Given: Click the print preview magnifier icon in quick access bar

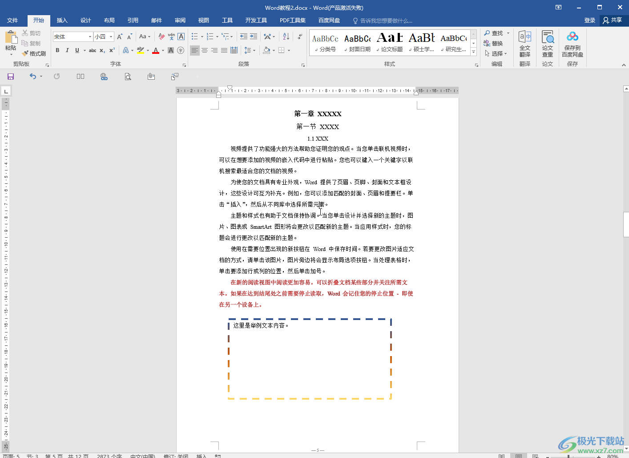Looking at the screenshot, I should tap(128, 77).
